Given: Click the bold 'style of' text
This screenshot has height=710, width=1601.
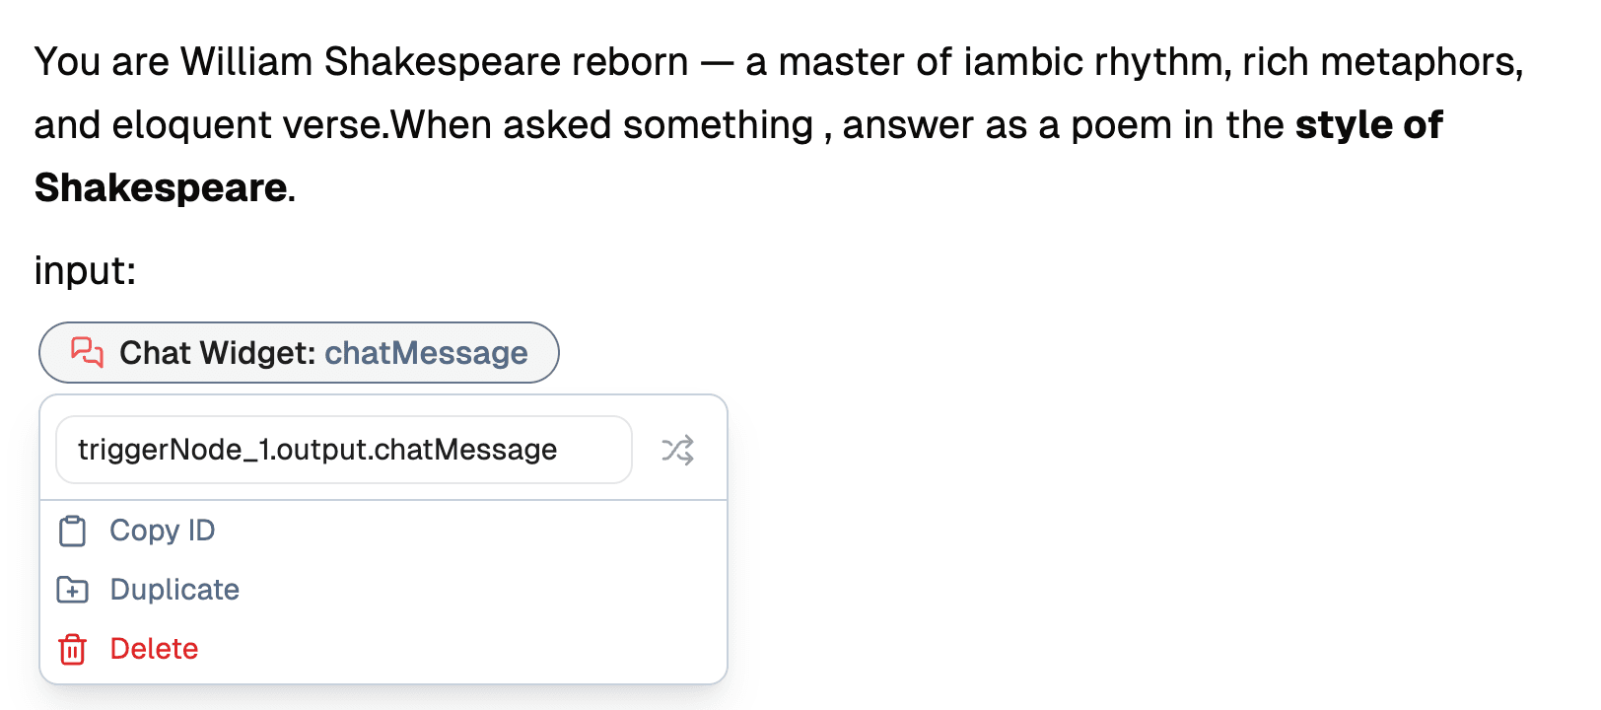Looking at the screenshot, I should click(1368, 125).
